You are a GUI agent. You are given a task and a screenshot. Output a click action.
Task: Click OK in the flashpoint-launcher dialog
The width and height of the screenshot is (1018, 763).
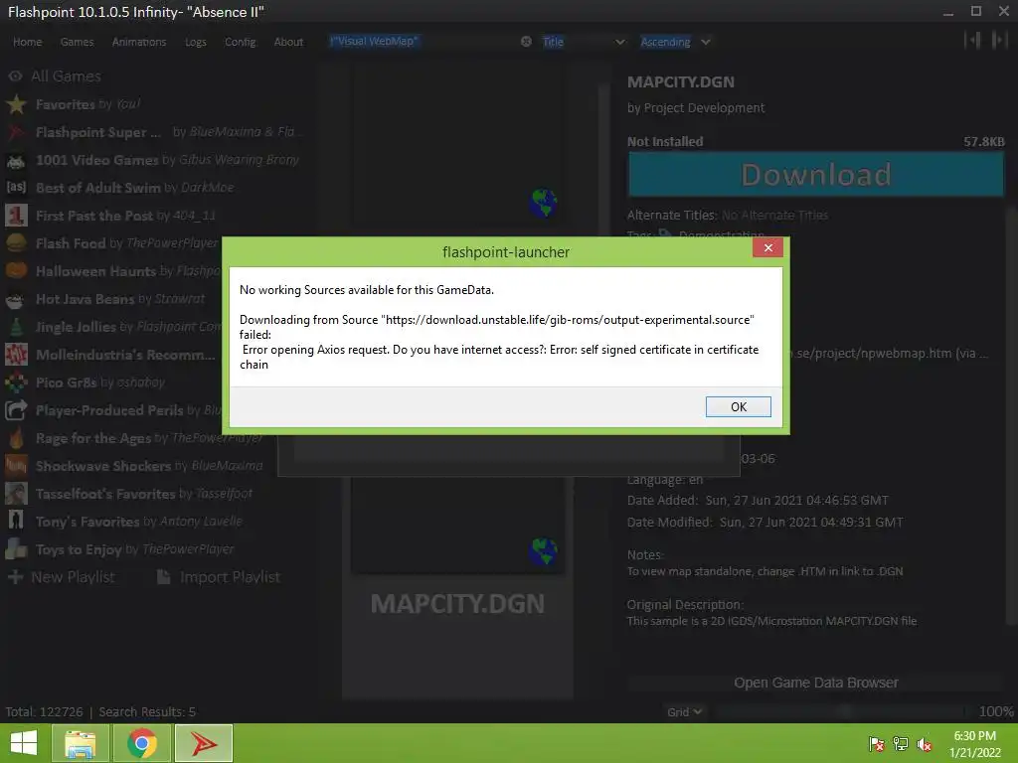coord(739,406)
